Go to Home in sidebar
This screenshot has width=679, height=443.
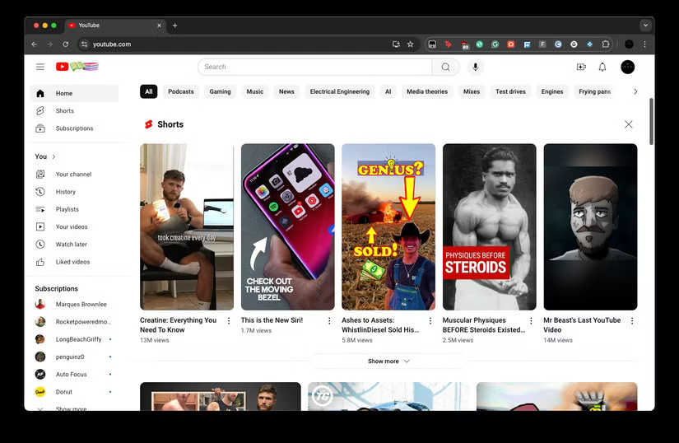point(74,93)
